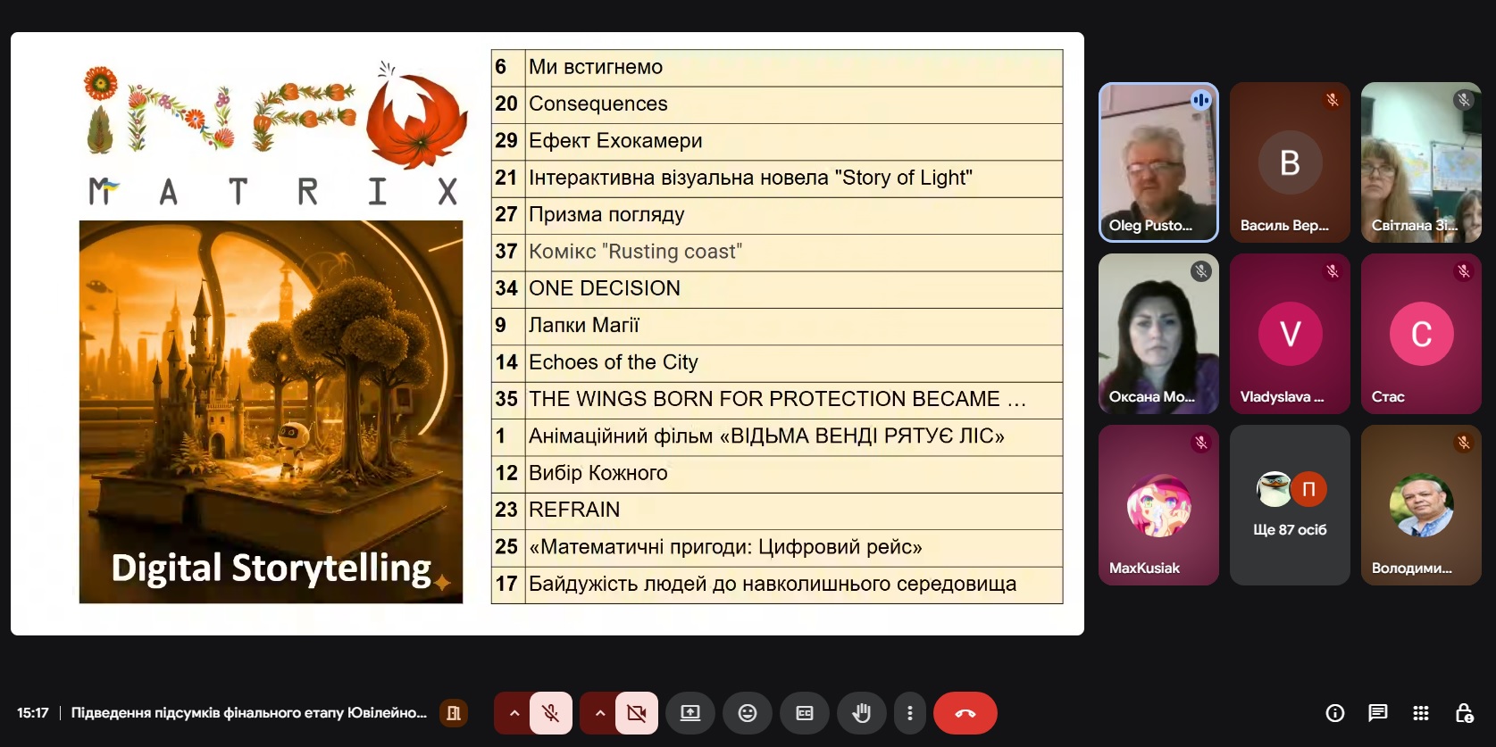
Task: Open the activities grid icon
Action: click(1421, 713)
